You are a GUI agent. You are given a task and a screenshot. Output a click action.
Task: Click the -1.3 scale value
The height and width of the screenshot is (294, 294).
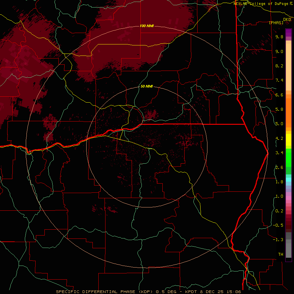(x=278, y=240)
